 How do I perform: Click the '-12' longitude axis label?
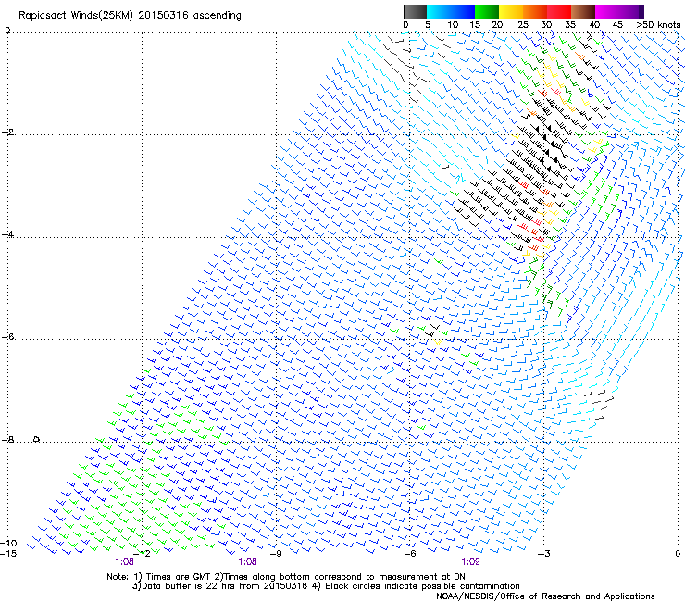click(142, 554)
